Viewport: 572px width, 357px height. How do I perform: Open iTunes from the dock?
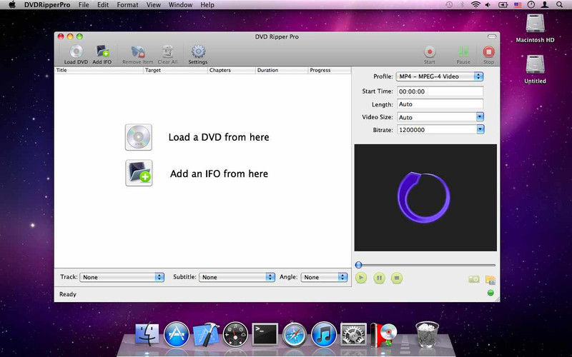click(x=324, y=334)
